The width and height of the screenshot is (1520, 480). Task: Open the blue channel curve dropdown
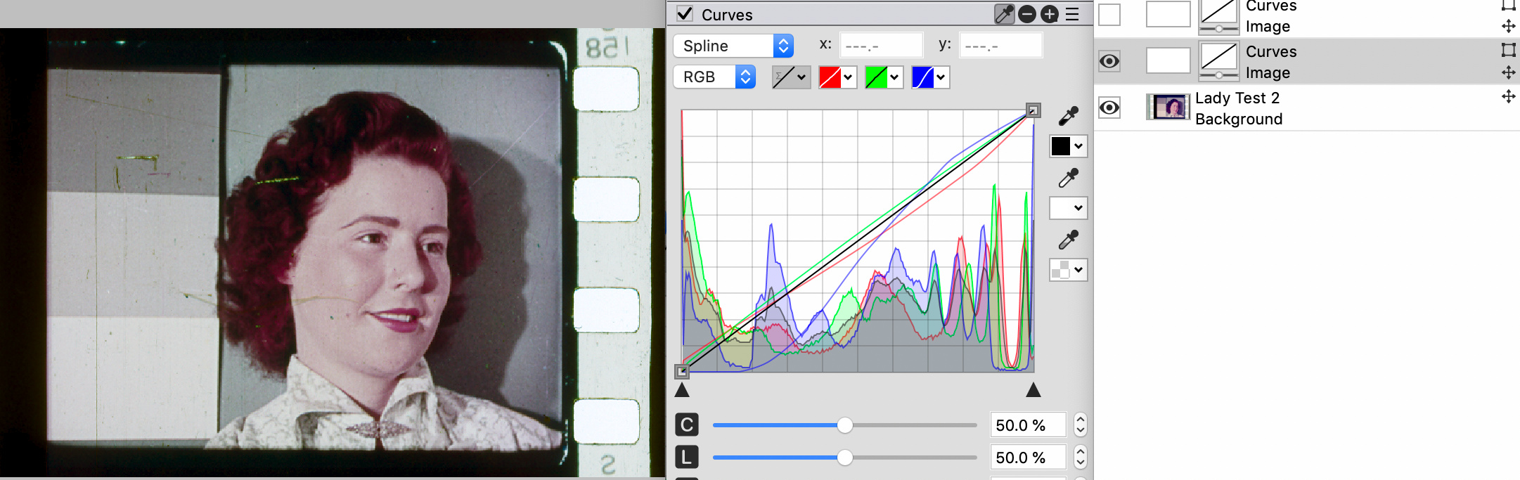930,77
